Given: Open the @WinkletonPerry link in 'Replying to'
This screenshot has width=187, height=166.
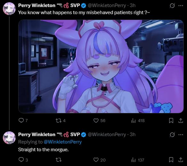Looking at the screenshot, I should (63, 142).
